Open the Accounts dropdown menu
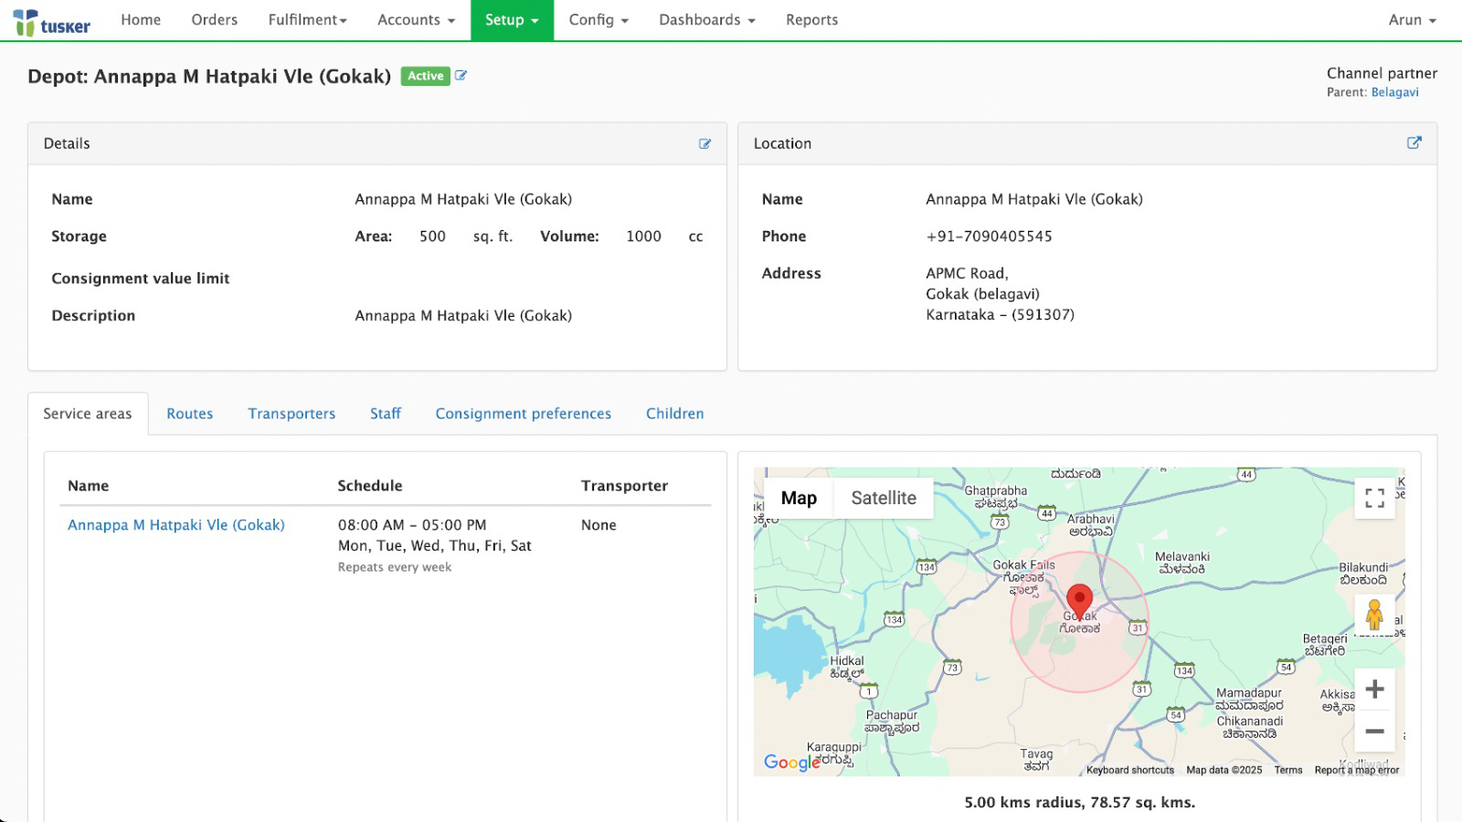1462x822 pixels. [x=415, y=19]
